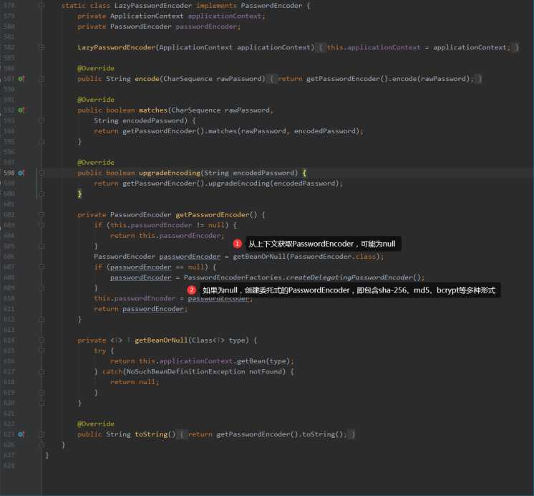534x496 pixels.
Task: Click the override gutter icon beside encode method
Action: tap(21, 79)
